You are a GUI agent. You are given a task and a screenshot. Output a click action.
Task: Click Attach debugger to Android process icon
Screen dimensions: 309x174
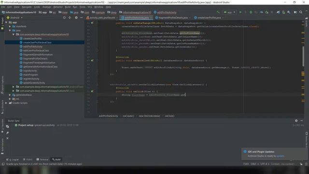coord(267,12)
